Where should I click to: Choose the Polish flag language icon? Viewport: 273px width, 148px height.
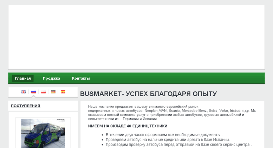coord(43,92)
